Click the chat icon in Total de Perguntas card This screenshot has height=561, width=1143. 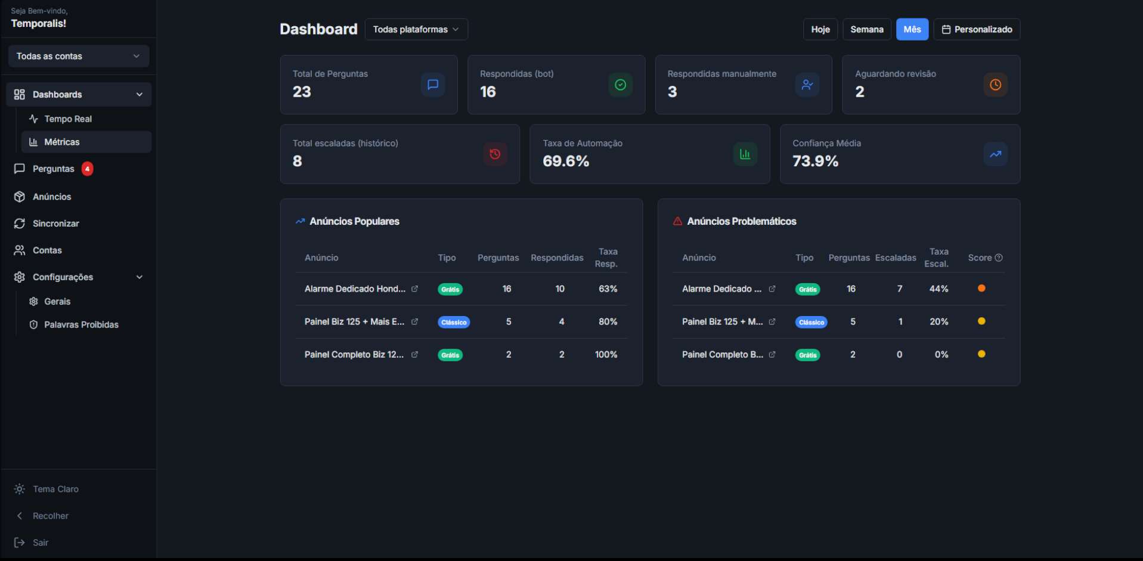point(433,85)
